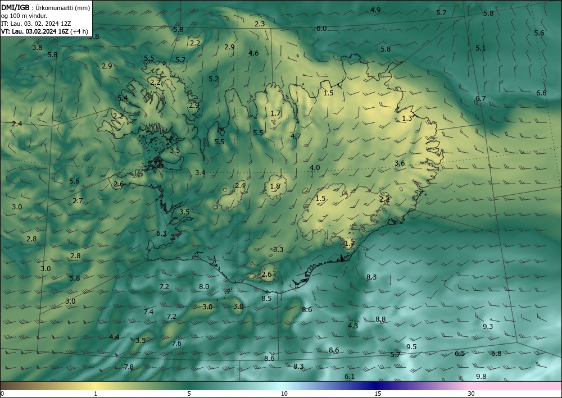Viewport: 562px width, 398px height.
Task: Click the precipitation value 6.0
Action: (x=321, y=29)
